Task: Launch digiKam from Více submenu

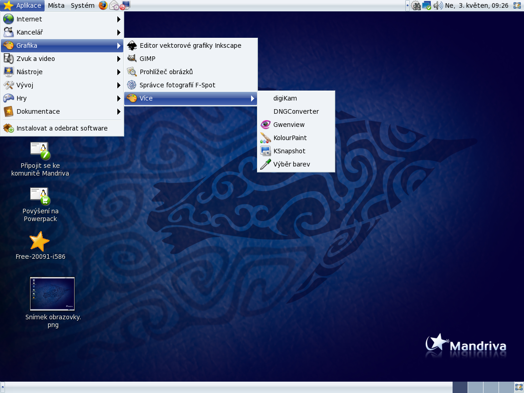Action: (x=296, y=98)
